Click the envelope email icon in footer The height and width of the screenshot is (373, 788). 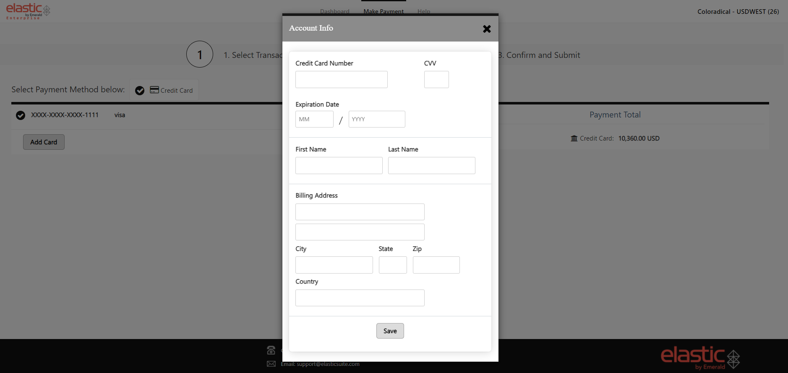[x=271, y=364]
